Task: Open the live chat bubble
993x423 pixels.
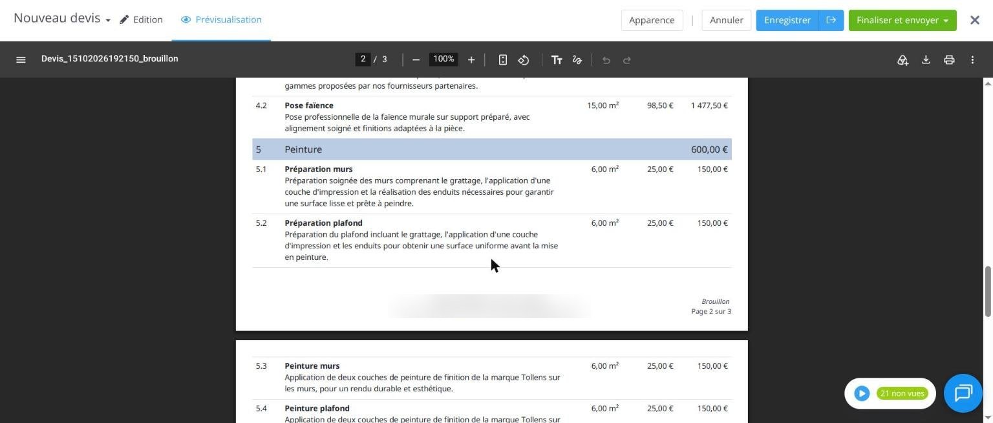Action: pyautogui.click(x=963, y=393)
